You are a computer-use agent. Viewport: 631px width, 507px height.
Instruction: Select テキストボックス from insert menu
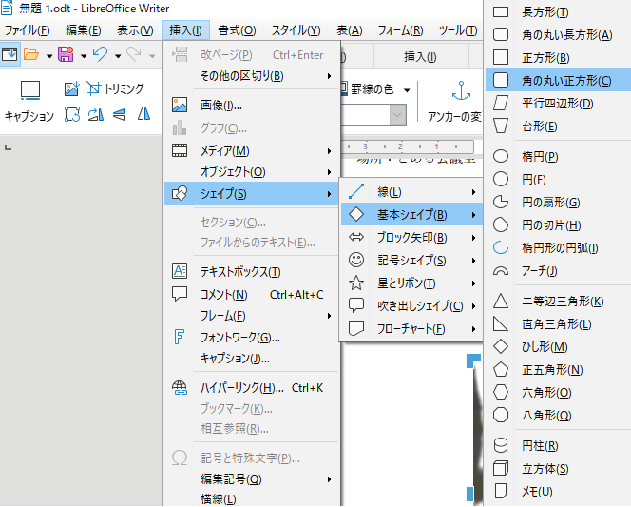(252, 272)
